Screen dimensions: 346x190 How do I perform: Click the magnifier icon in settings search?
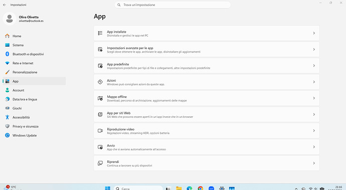[119, 5]
